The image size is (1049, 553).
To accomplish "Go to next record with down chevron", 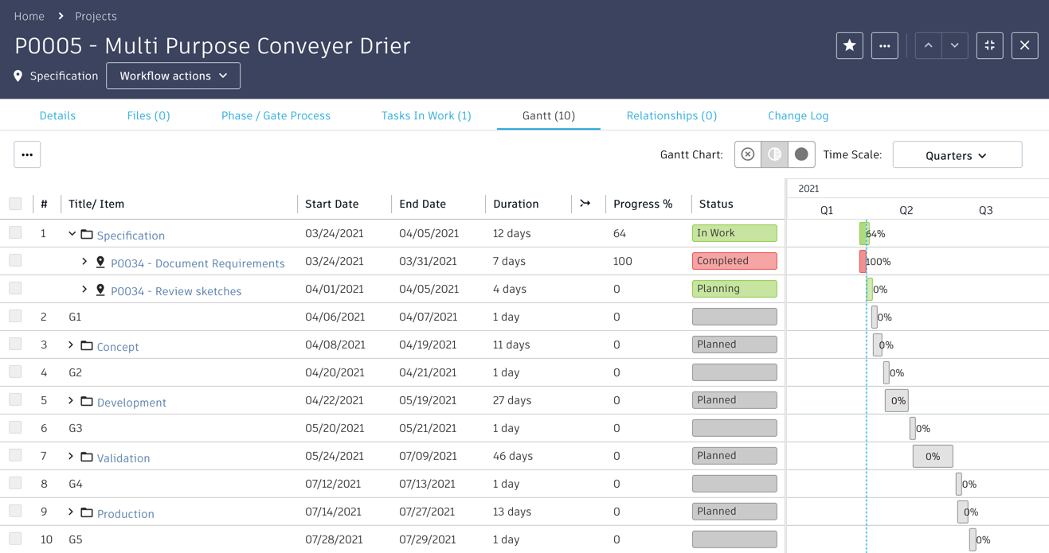I will point(955,45).
